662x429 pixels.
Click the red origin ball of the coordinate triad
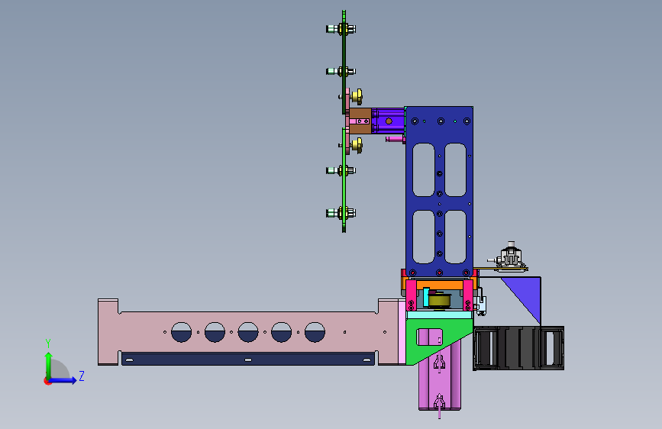[x=47, y=381]
